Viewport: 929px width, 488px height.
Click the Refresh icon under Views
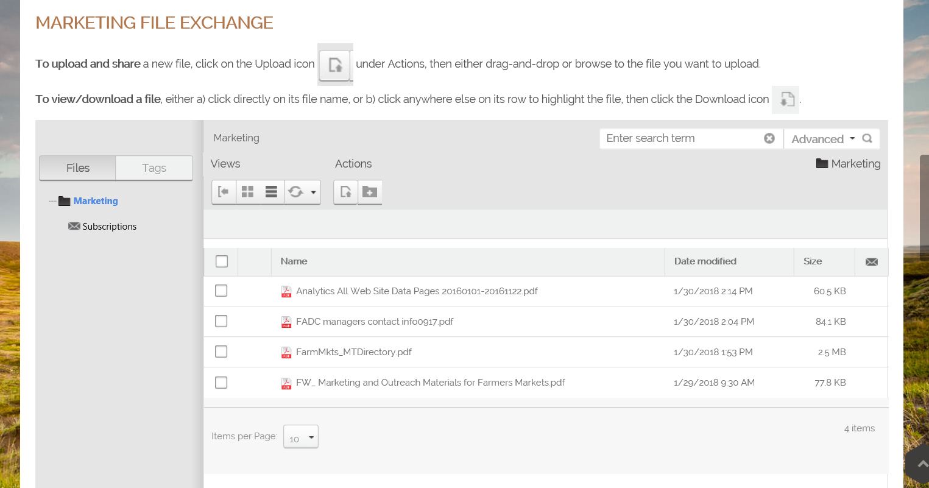point(295,191)
